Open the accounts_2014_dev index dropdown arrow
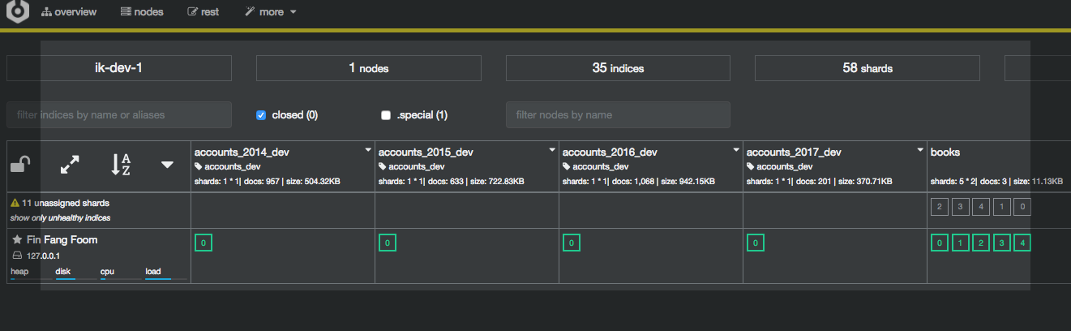The height and width of the screenshot is (331, 1071). (368, 150)
